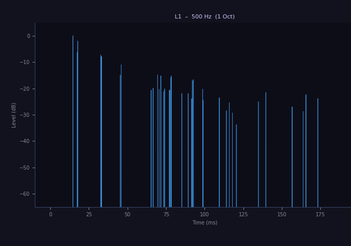
Task: Select the −30 tick label on the level axis
Action: pos(25,115)
